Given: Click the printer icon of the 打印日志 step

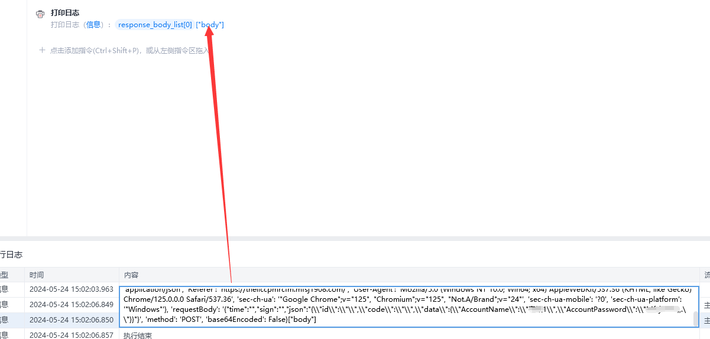Looking at the screenshot, I should coord(40,14).
